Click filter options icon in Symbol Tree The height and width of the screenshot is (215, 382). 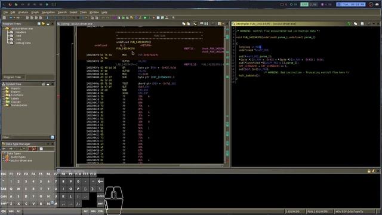(x=52, y=137)
